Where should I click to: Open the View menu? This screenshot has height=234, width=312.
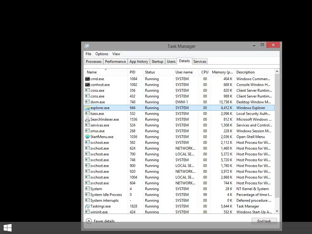(116, 54)
